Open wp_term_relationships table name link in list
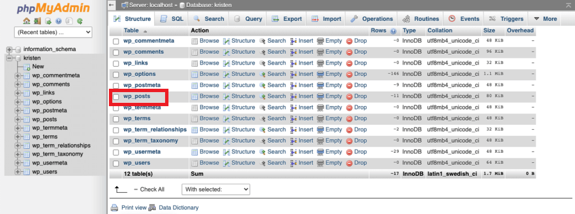This screenshot has width=575, height=214. click(x=155, y=129)
